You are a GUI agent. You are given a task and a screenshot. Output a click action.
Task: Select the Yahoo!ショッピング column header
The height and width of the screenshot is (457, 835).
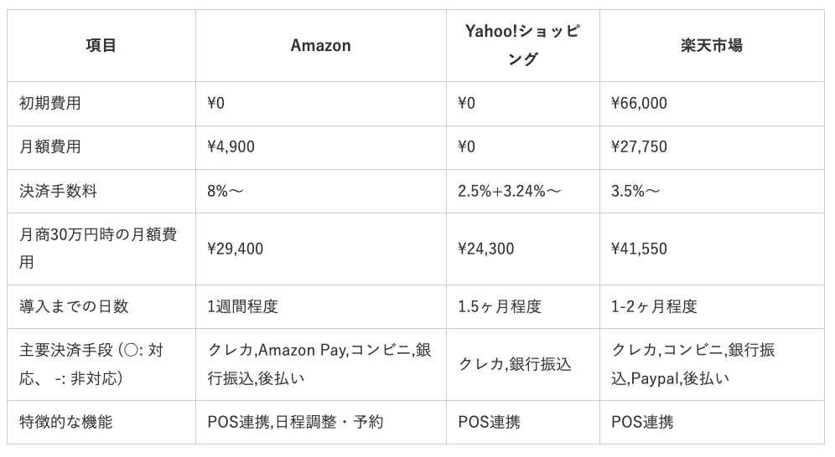[x=523, y=46]
